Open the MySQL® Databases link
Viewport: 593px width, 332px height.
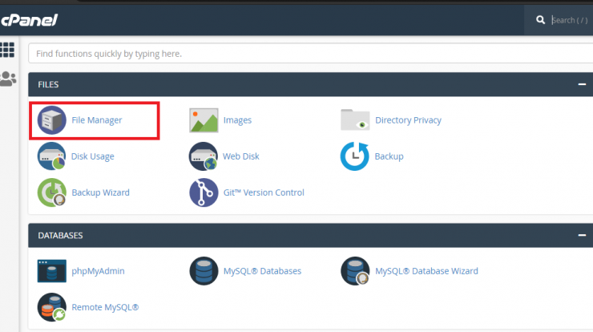point(262,271)
